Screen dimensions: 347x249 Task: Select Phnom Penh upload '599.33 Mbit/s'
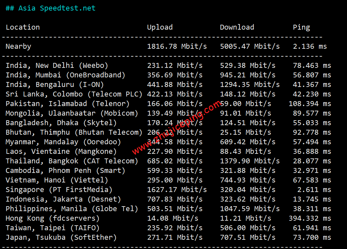point(175,171)
